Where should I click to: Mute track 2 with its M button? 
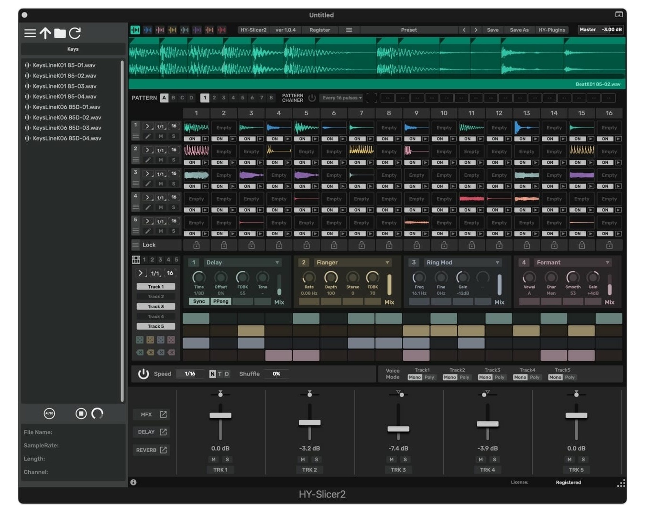[x=161, y=160]
